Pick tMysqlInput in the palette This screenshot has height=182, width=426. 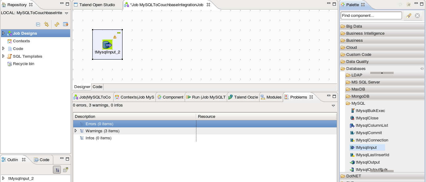point(367,148)
